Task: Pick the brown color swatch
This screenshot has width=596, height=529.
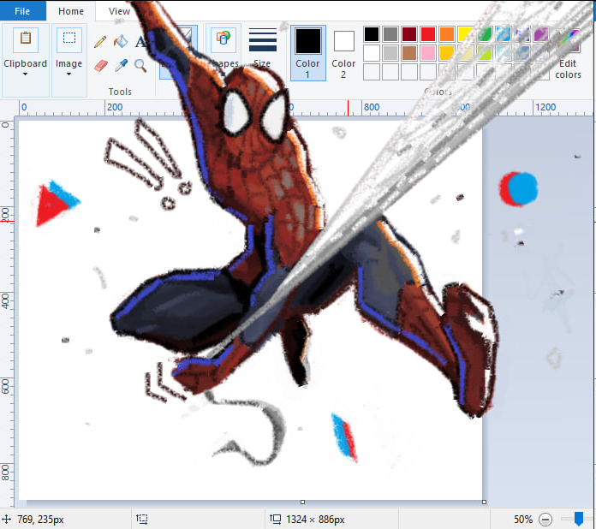Action: click(x=409, y=53)
